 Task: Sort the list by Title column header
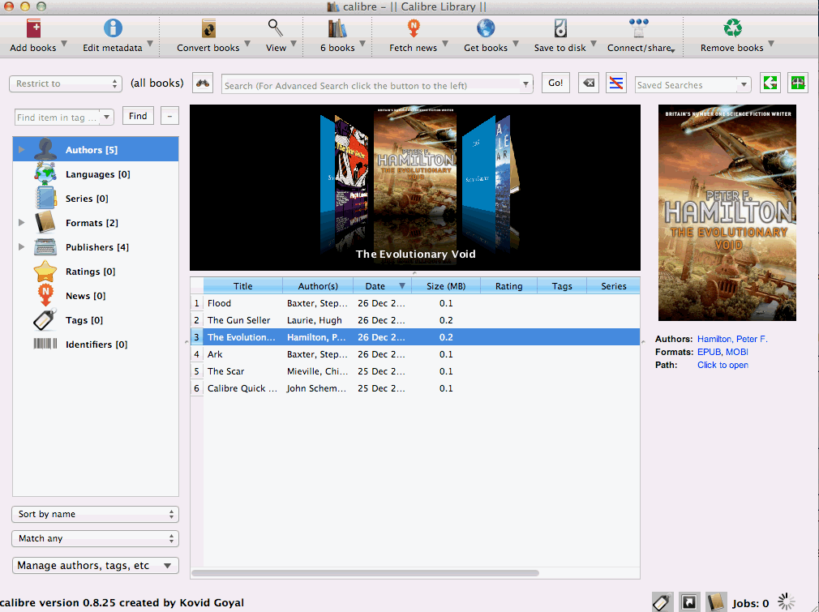(x=242, y=285)
